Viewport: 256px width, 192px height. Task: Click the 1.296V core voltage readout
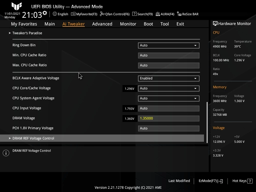(x=129, y=89)
